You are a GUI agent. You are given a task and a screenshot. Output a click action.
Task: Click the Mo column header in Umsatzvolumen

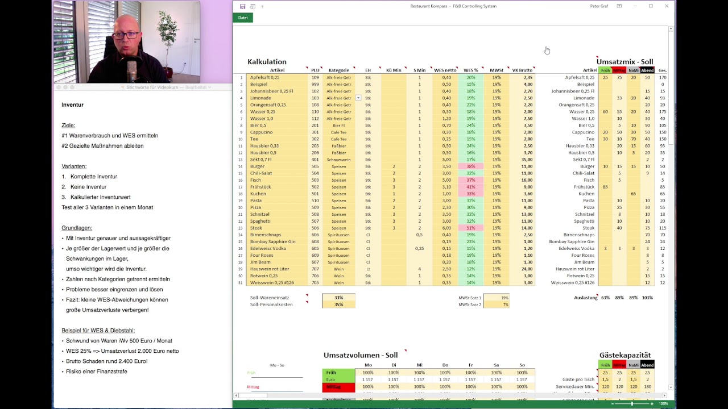[368, 365]
